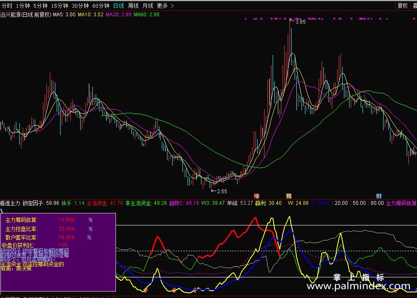417x298 pixels.
Task: Select the MA5: 3.00 indicator label
Action: click(64, 15)
